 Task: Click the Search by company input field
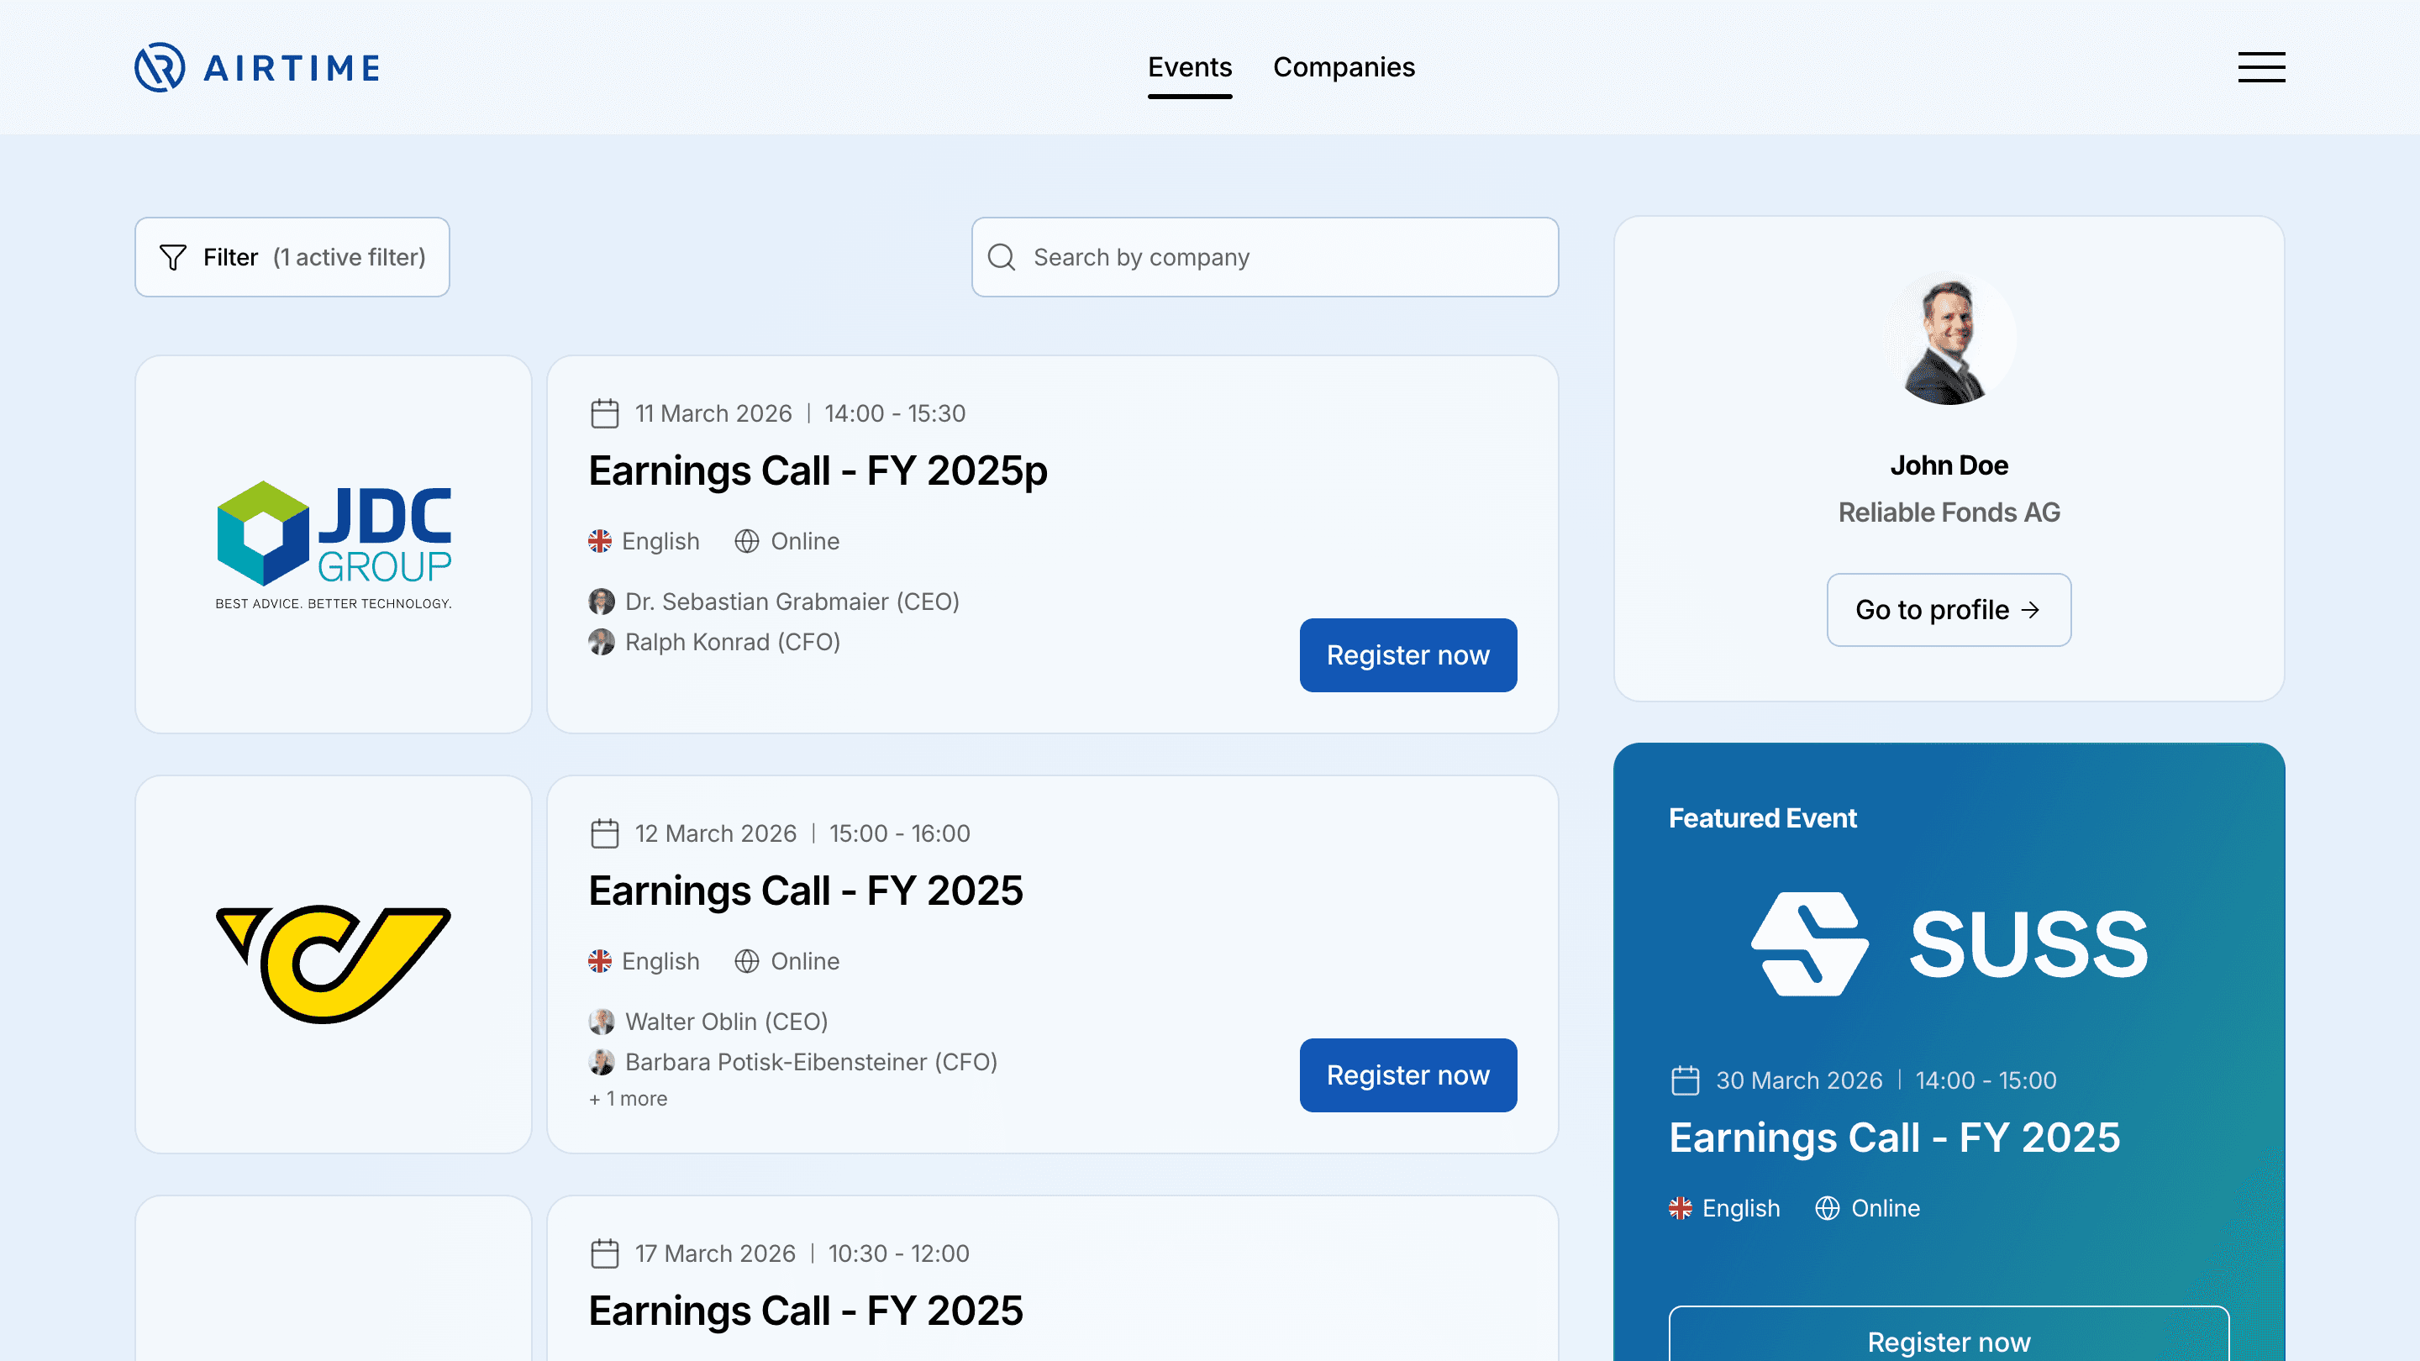point(1264,256)
